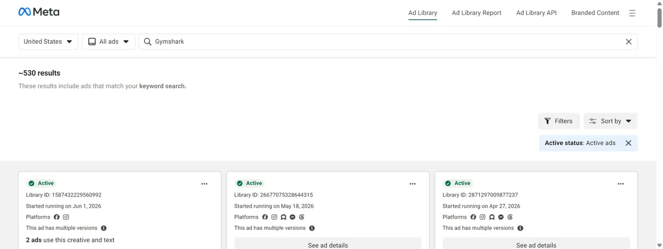Screen dimensions: 663x249
Task: Open more options for ad 1587432229560992
Action: pyautogui.click(x=204, y=184)
